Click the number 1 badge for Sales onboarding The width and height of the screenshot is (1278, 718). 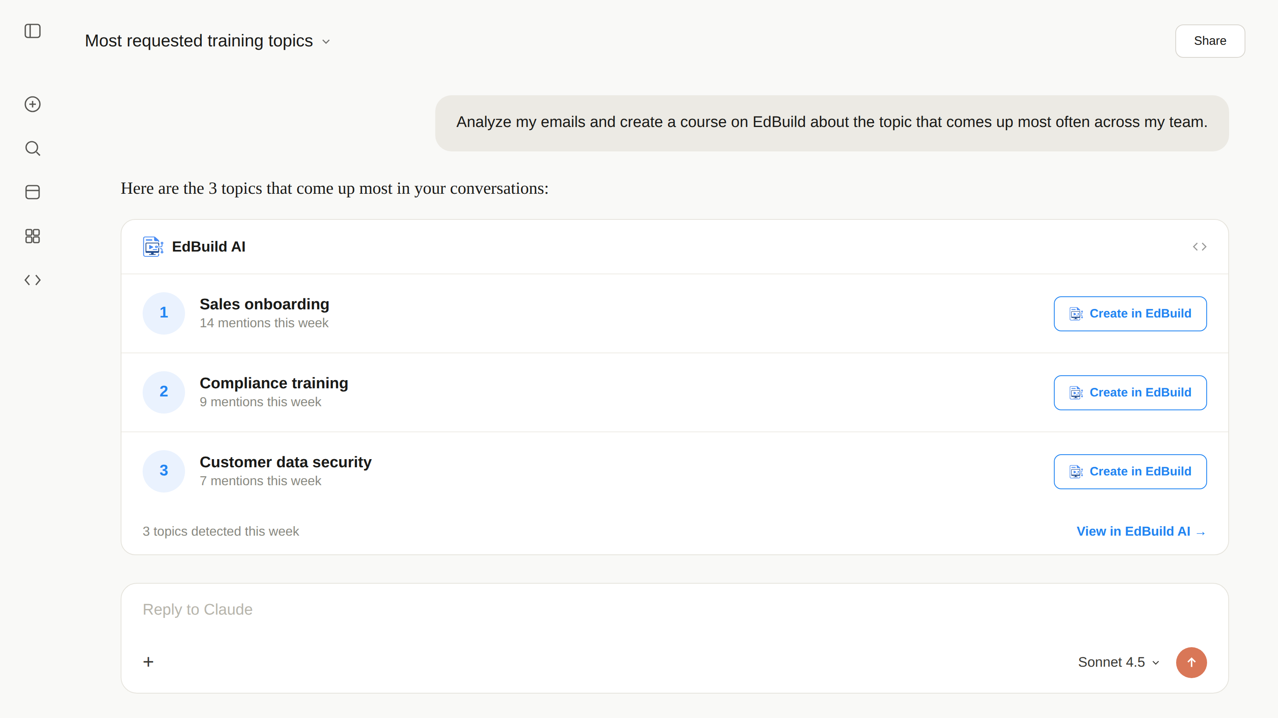[x=164, y=313]
